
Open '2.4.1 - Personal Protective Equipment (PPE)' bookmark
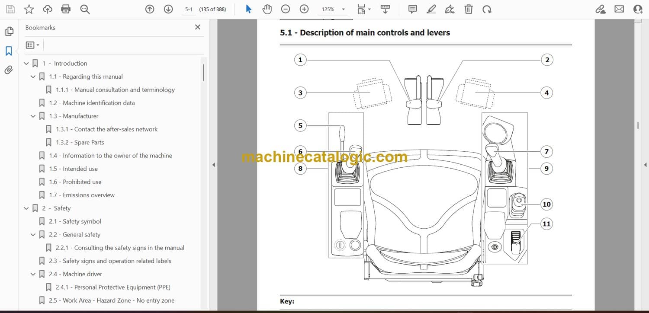[113, 287]
